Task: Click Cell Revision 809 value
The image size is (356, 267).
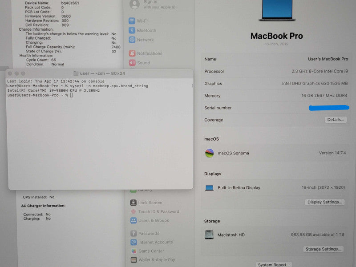Action: pyautogui.click(x=65, y=25)
